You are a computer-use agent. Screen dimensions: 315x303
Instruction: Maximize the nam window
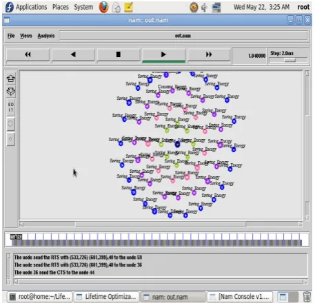(x=299, y=21)
